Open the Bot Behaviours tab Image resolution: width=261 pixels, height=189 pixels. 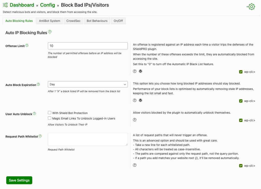[x=97, y=21]
